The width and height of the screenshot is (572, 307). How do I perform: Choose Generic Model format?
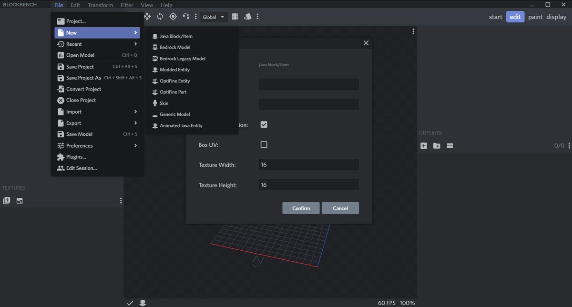pos(192,114)
